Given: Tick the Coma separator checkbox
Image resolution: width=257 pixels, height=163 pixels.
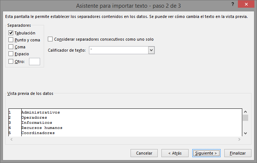Looking at the screenshot, I should click(x=11, y=47).
